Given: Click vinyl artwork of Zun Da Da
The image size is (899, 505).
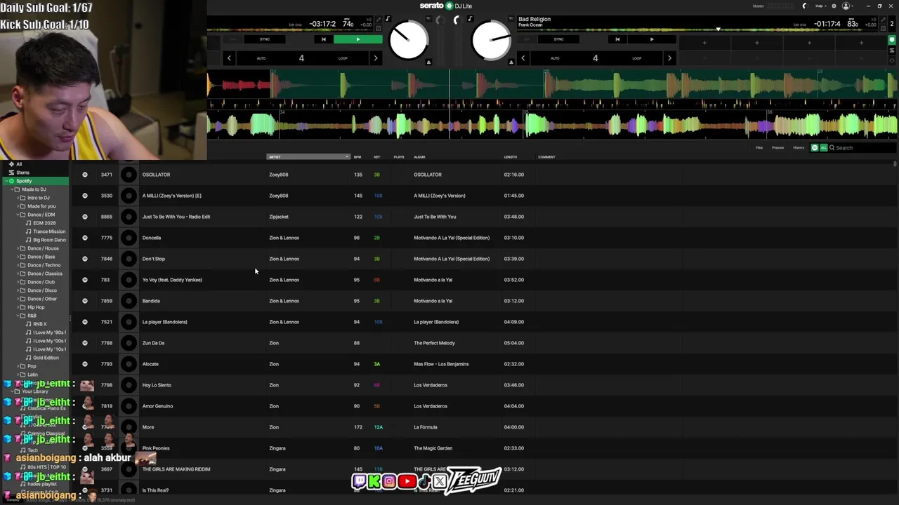Looking at the screenshot, I should [129, 343].
